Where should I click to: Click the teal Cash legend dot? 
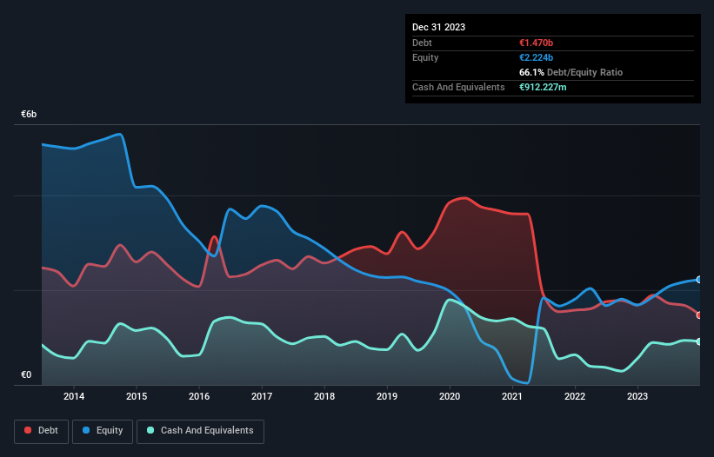coord(150,430)
